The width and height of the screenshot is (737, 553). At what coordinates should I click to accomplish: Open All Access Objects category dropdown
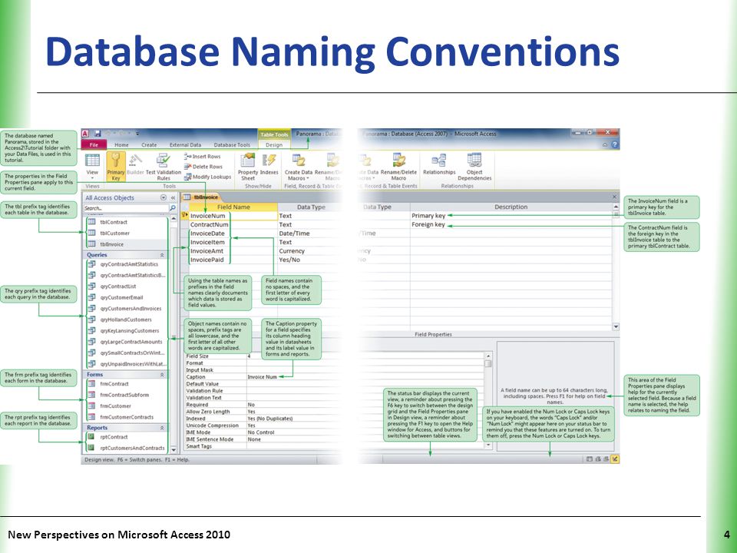pyautogui.click(x=163, y=198)
